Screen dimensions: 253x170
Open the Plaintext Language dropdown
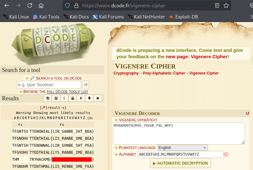pos(183,148)
